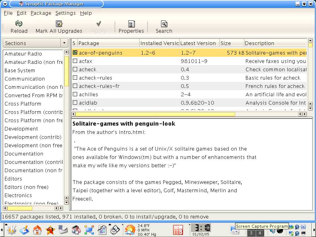Screen dimensions: 316x237
Task: Open Properties from the toolbar
Action: (131, 24)
